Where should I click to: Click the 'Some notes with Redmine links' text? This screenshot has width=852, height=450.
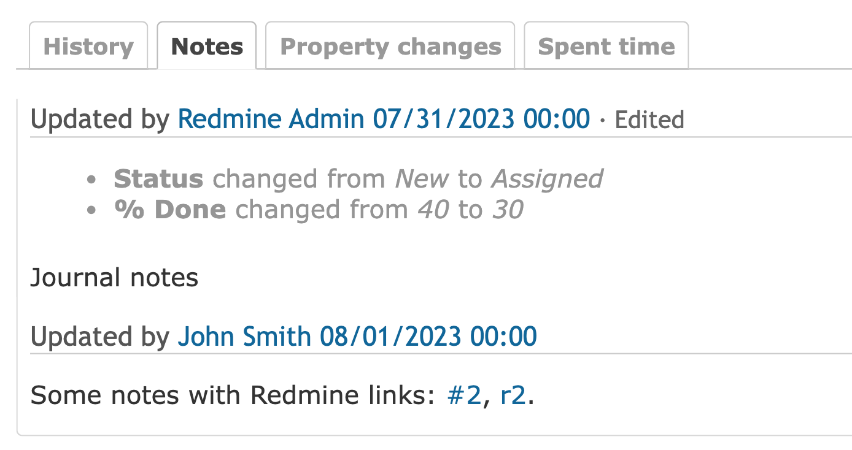coord(236,395)
